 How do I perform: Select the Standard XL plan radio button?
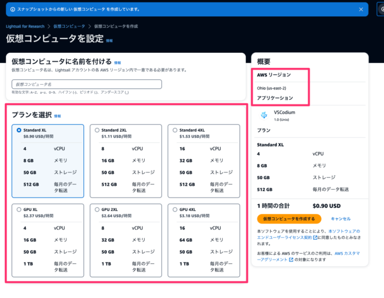click(x=19, y=130)
